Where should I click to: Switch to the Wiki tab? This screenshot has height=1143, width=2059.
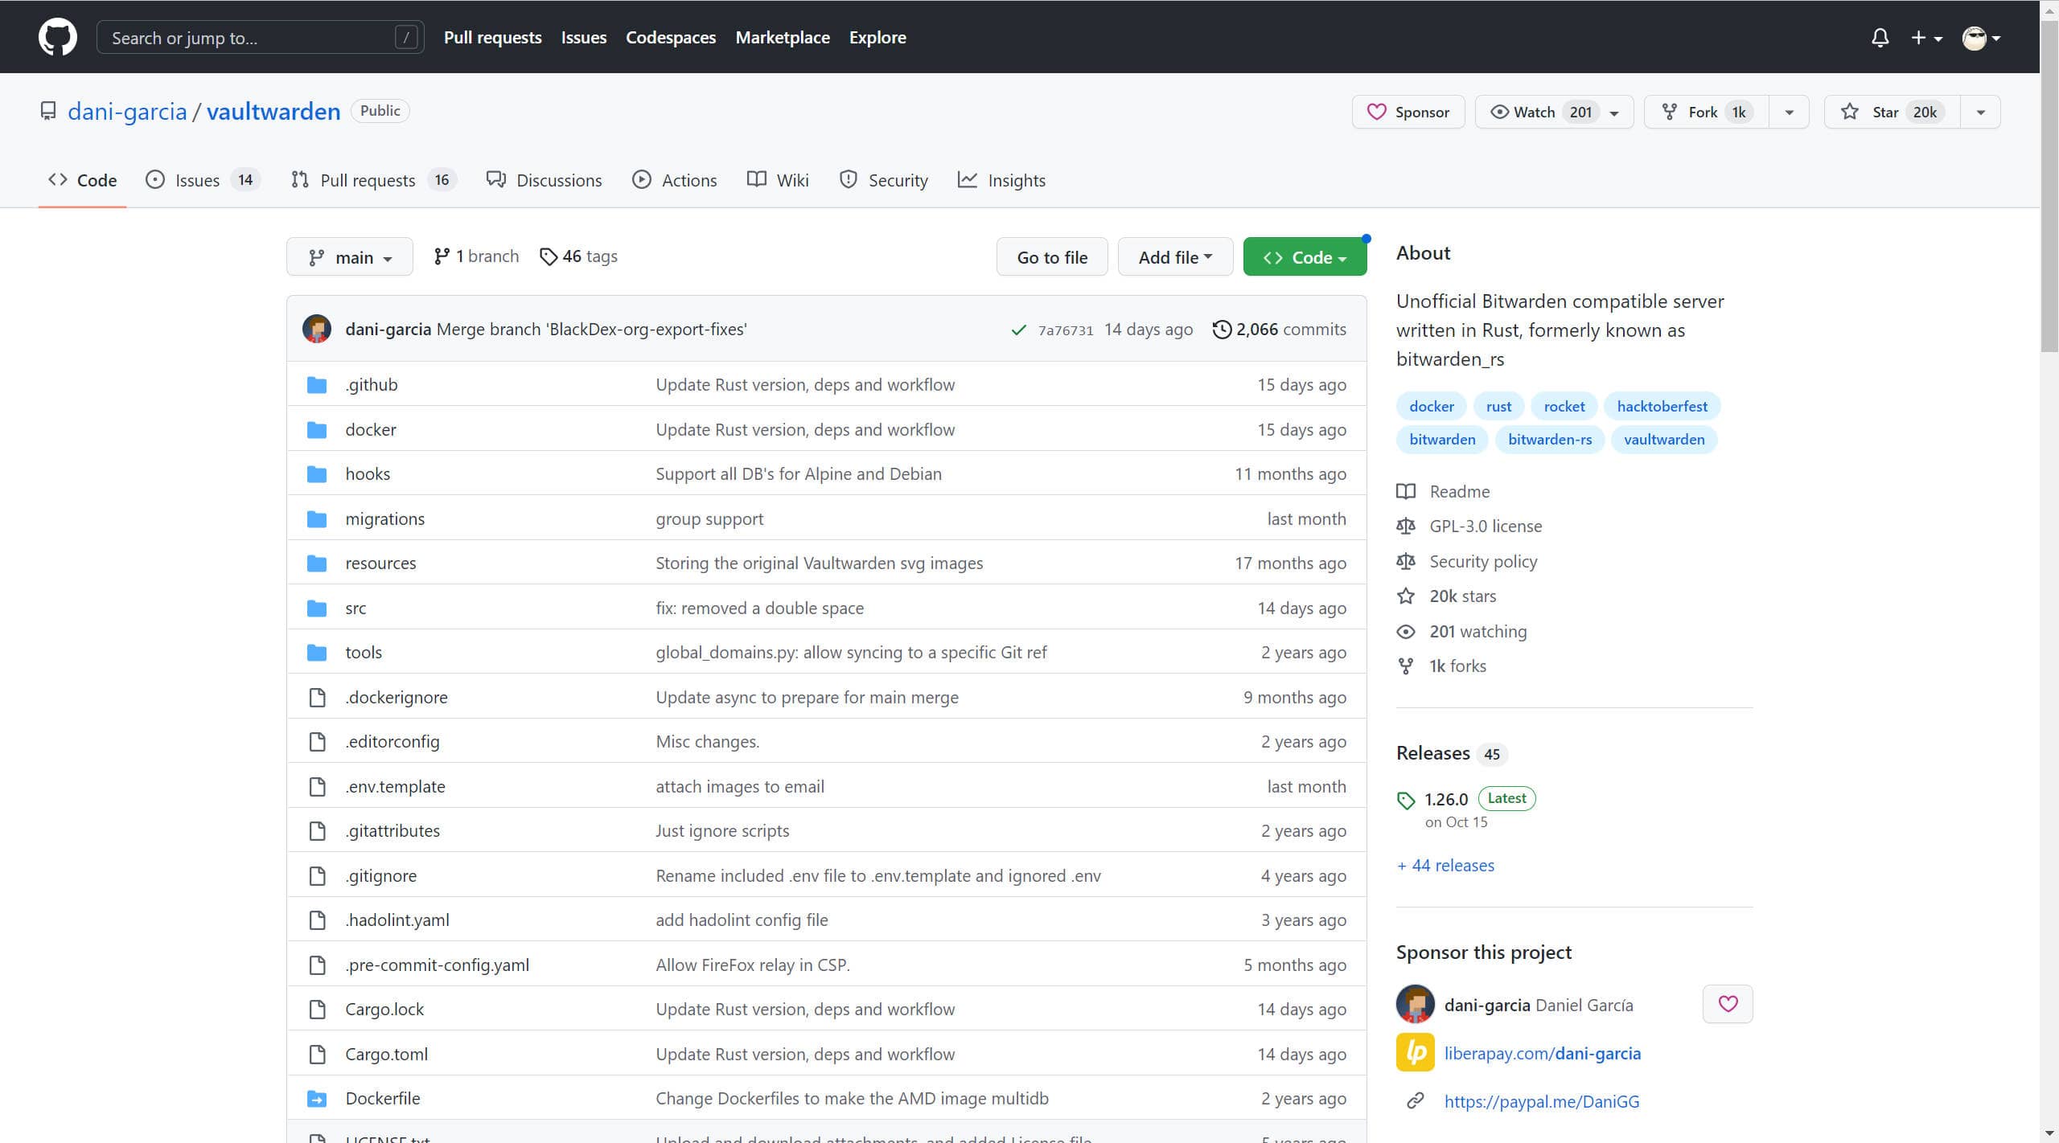click(778, 180)
